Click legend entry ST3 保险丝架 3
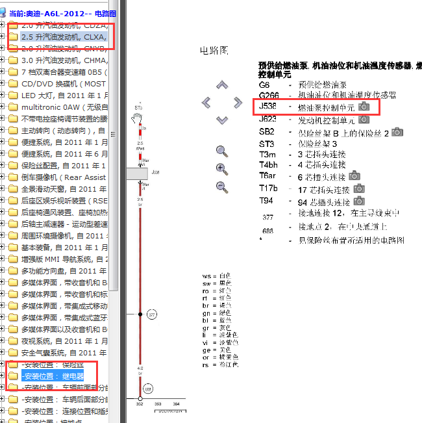The width and height of the screenshot is (422, 423). pyautogui.click(x=298, y=144)
